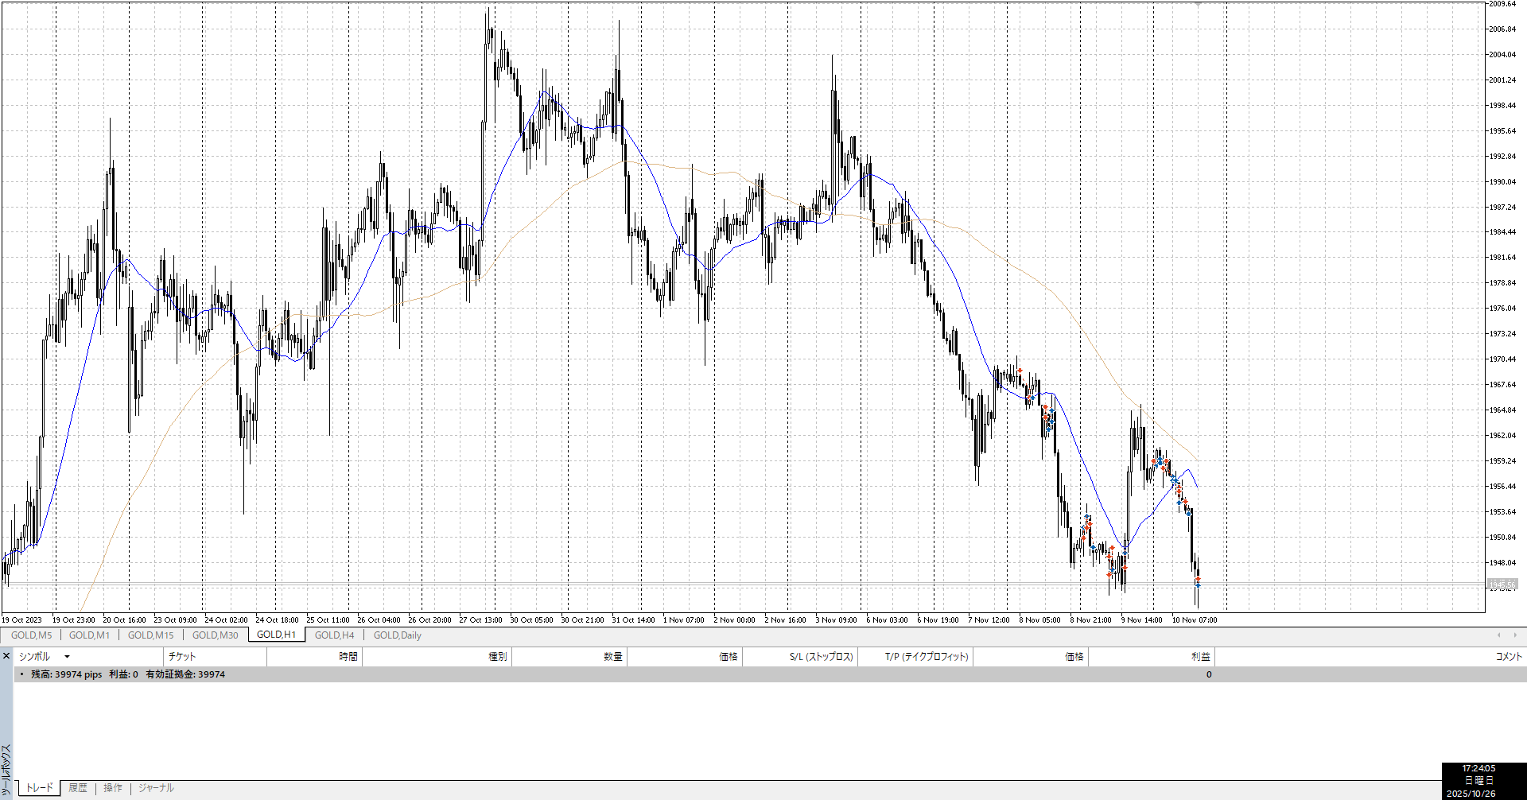
Task: Switch to the GOLD,M30 chart tab
Action: click(x=215, y=635)
